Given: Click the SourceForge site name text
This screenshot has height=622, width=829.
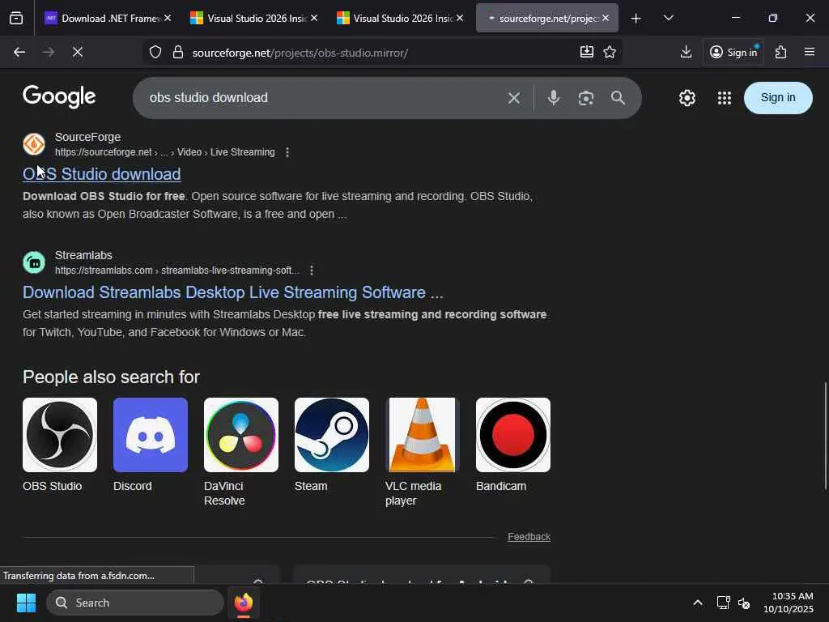Looking at the screenshot, I should [x=87, y=137].
